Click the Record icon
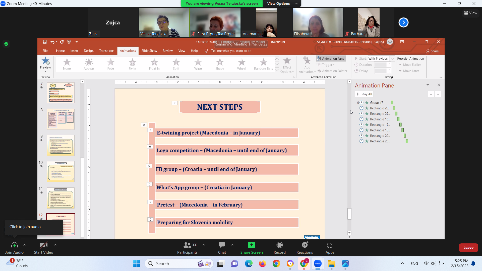482x271 pixels. pos(279,245)
